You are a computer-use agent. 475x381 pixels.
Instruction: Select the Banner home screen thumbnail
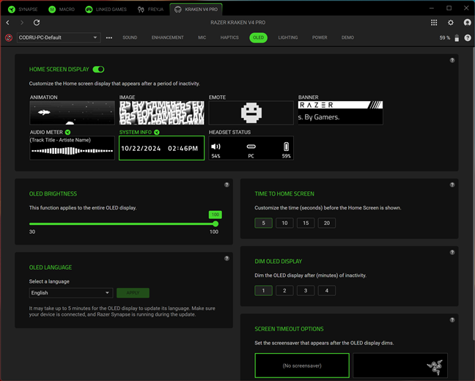point(341,113)
